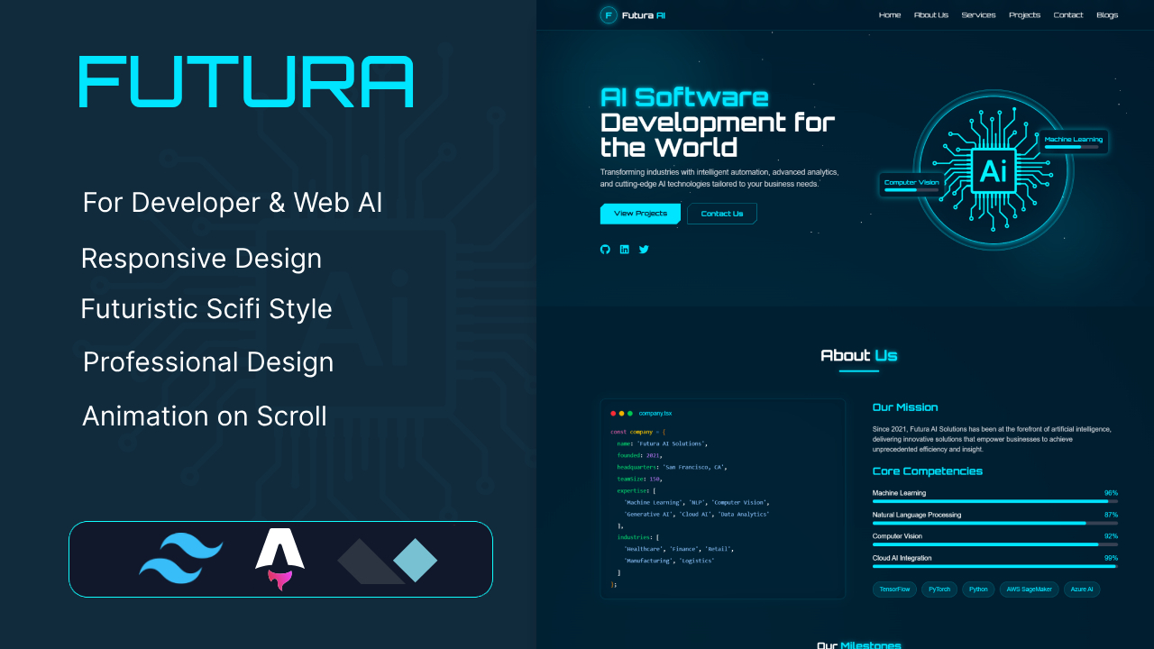Select the AWS SageMaker tag chip
Screen dimensions: 1154x649
1029,590
